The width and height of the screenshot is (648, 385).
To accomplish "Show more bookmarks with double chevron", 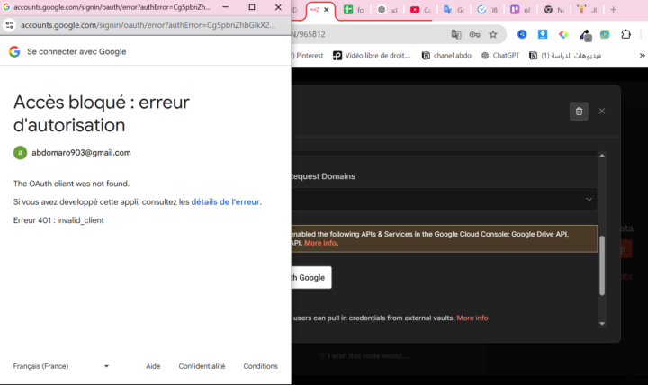I will [x=642, y=56].
